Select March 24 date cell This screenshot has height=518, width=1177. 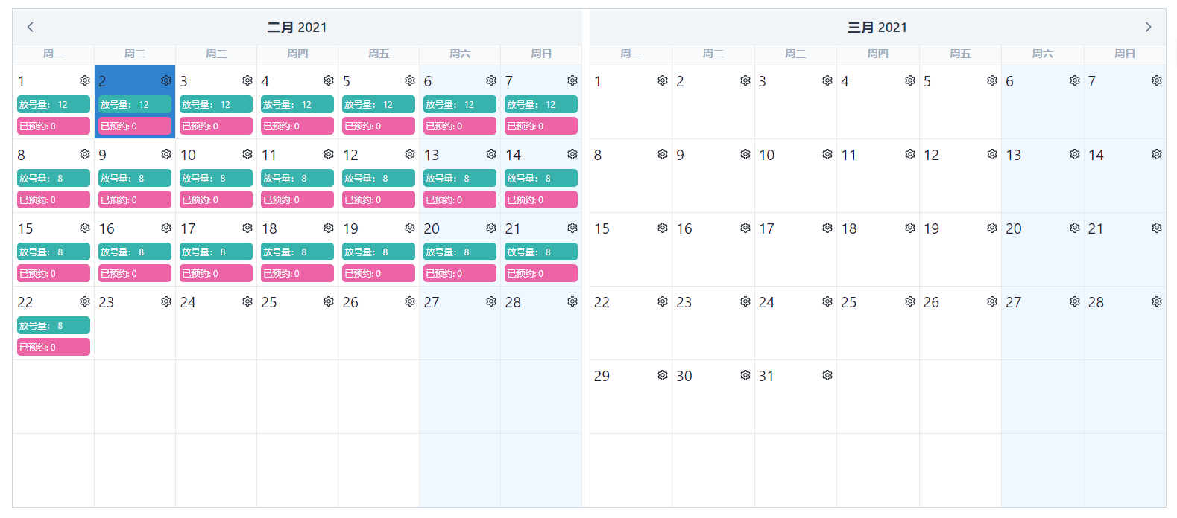[795, 327]
